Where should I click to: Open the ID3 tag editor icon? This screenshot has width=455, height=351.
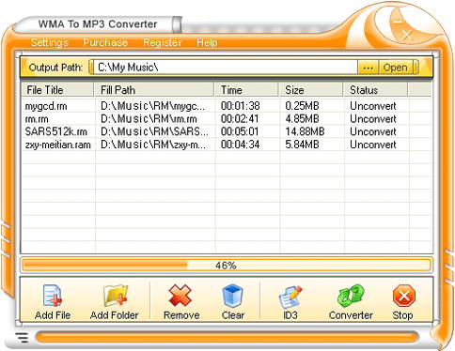coord(290,297)
